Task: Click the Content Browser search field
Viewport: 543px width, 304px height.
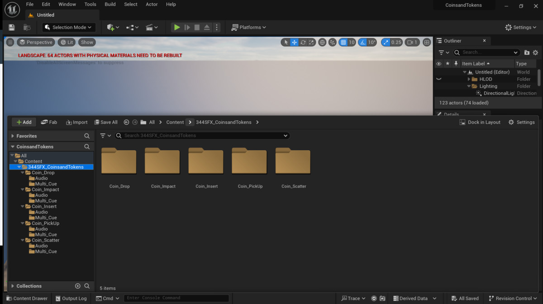Action: point(202,136)
